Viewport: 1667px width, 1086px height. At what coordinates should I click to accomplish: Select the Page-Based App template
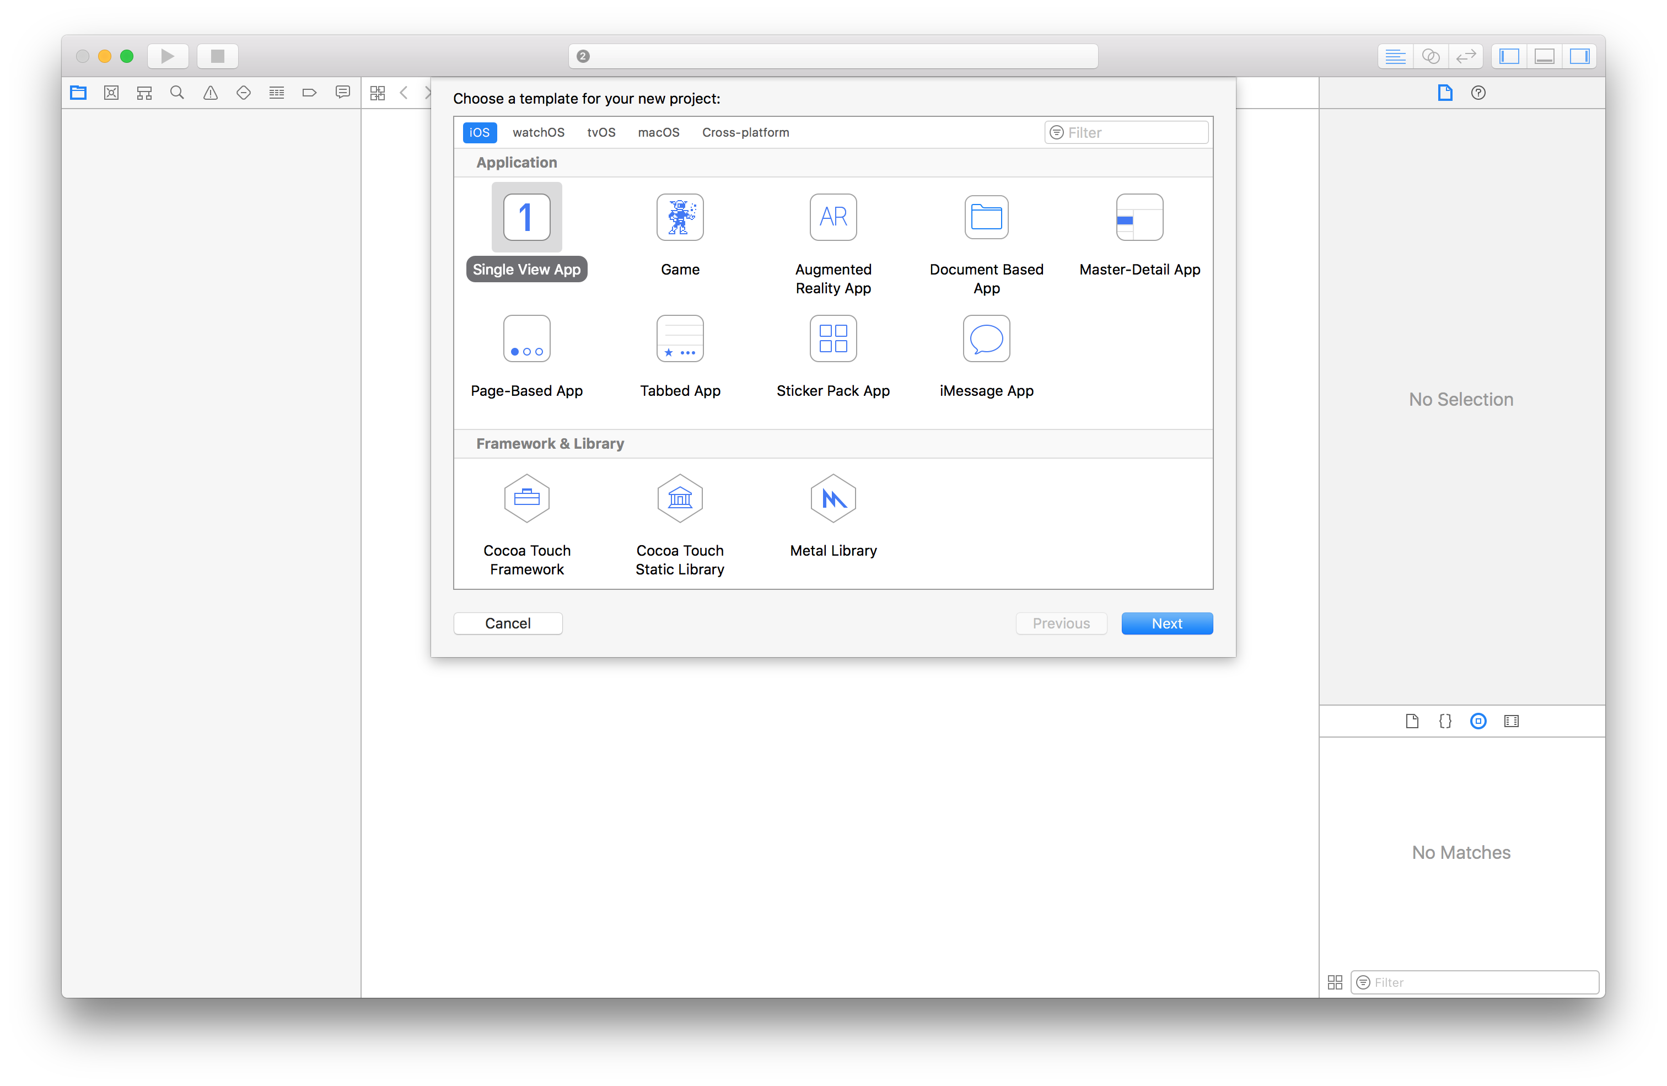526,356
